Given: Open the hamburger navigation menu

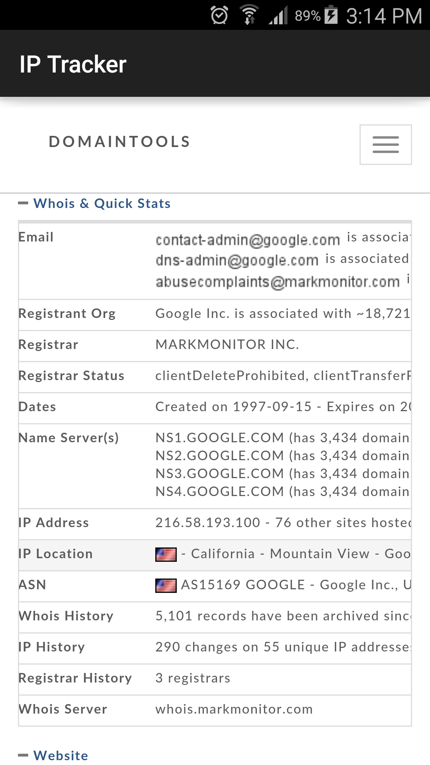Looking at the screenshot, I should 385,145.
